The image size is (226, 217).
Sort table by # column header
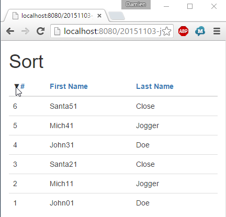click(x=22, y=86)
